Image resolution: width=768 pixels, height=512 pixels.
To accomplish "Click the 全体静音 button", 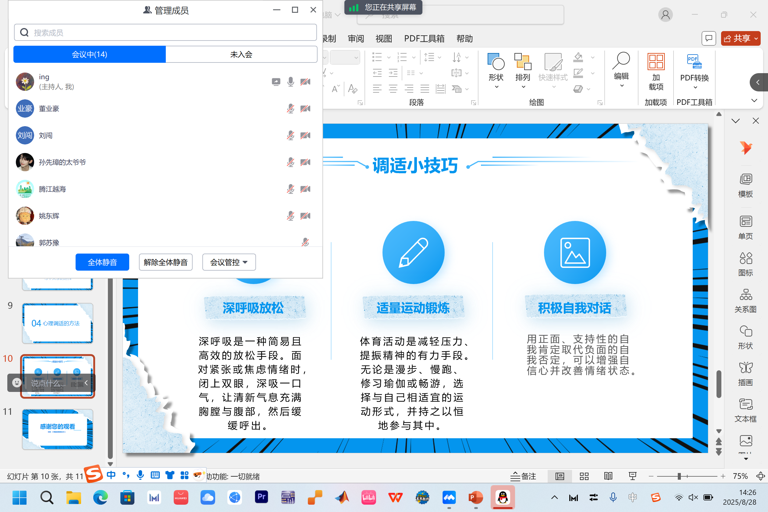I will click(102, 262).
